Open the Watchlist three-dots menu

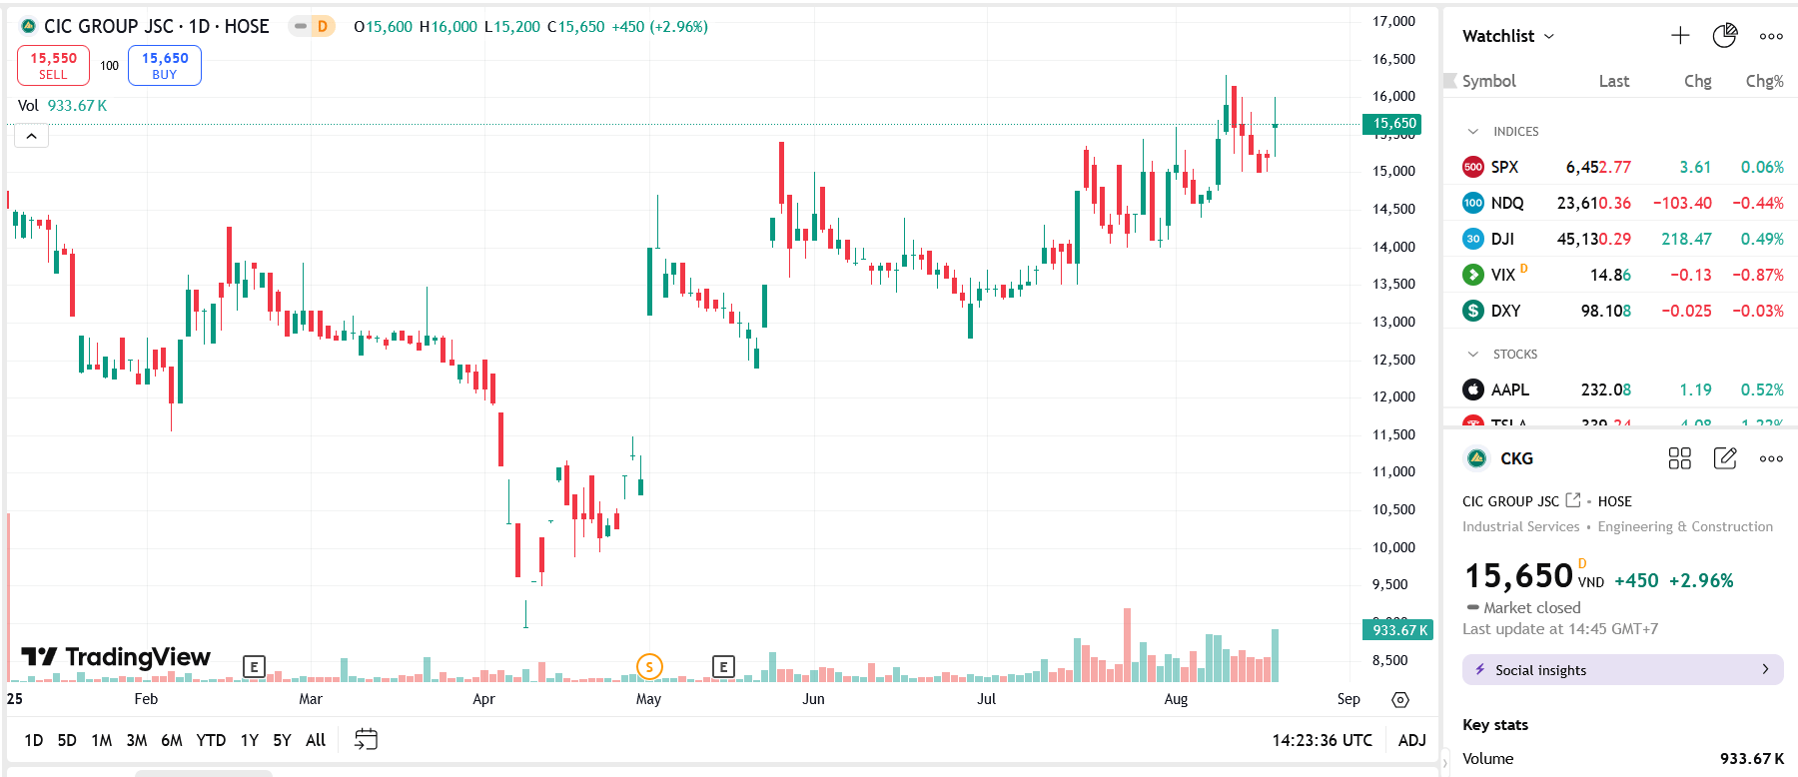1771,36
